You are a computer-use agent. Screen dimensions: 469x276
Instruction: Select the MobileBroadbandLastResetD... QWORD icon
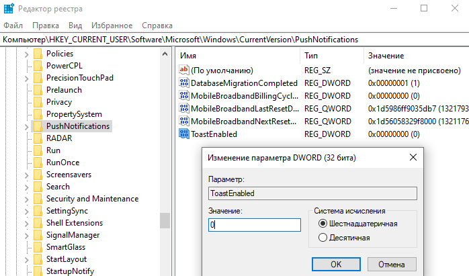click(184, 108)
